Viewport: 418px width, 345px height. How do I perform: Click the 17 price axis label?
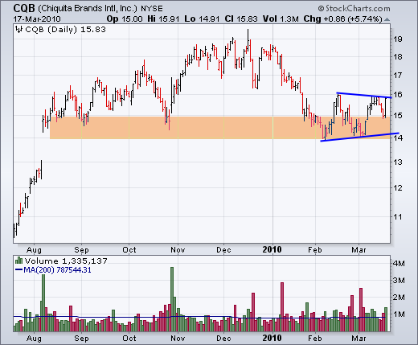[x=398, y=75]
